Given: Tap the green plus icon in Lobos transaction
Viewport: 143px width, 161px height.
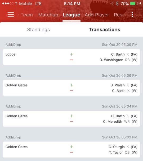Looking at the screenshot, I should [x=71, y=54].
